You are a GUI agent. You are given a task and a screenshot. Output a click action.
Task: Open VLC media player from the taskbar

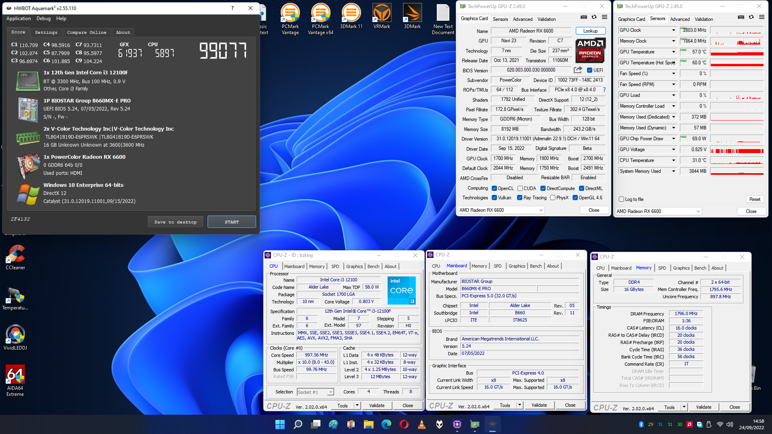(x=421, y=424)
